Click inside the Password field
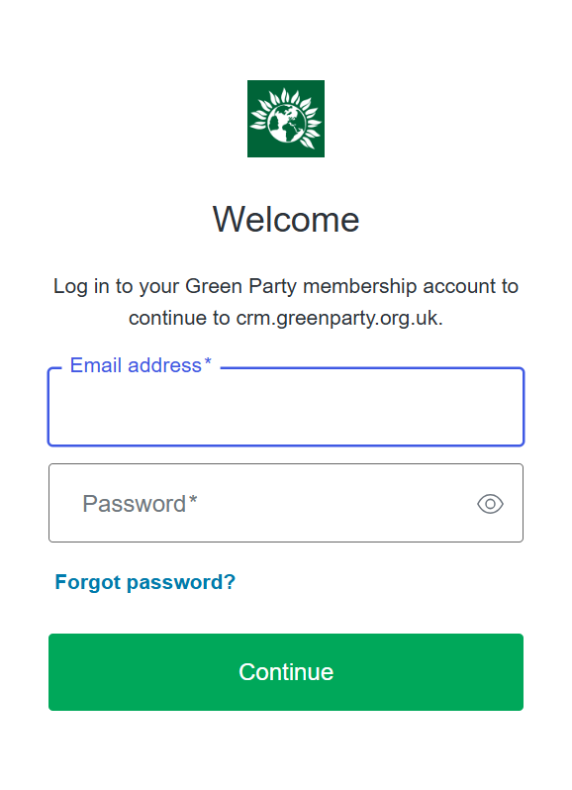572x790 pixels. pos(285,503)
